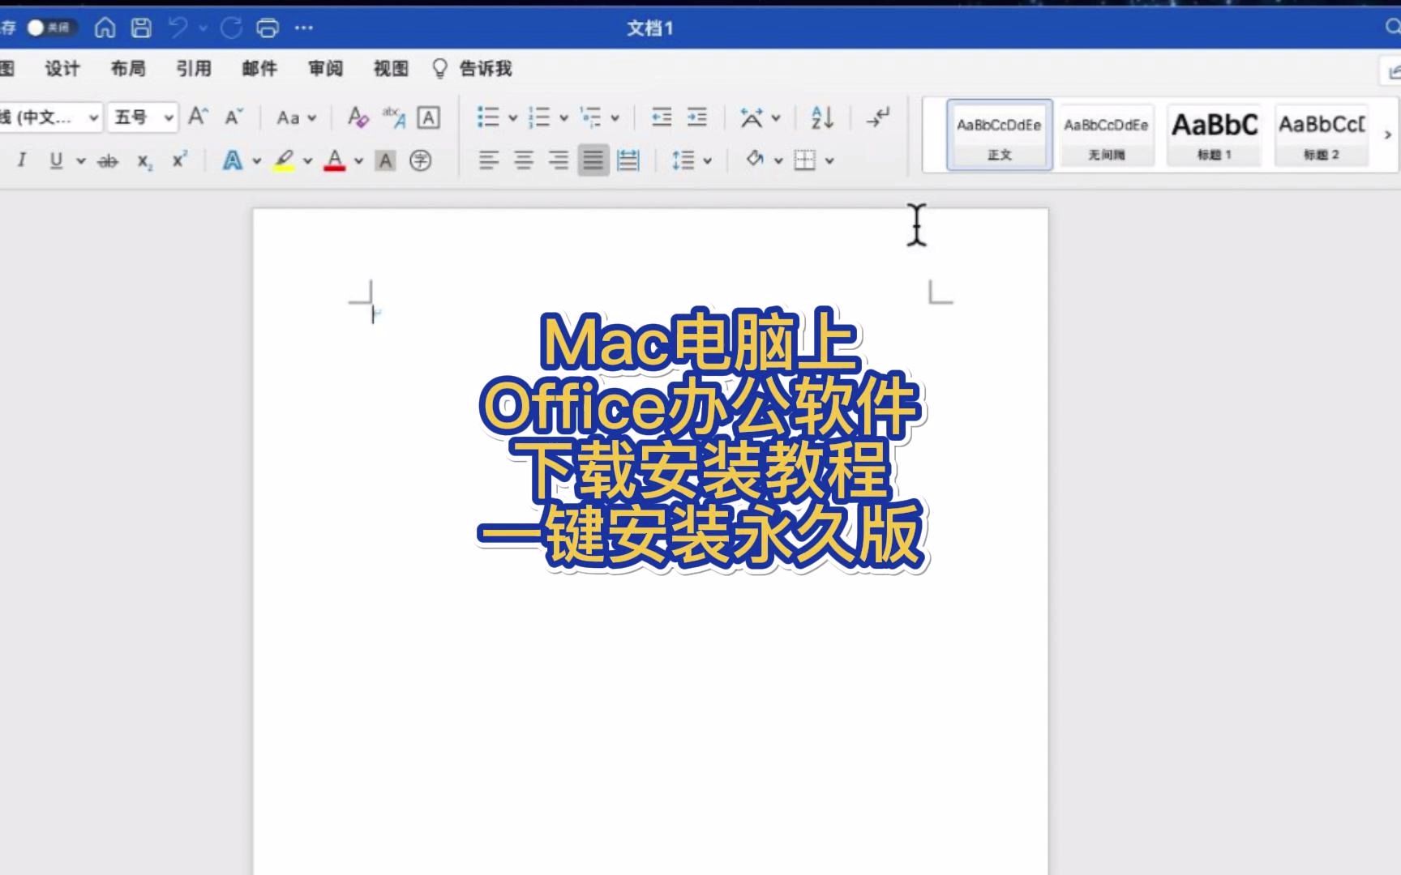Open the Sort tool
Screen dimensions: 1401x875
(x=820, y=117)
